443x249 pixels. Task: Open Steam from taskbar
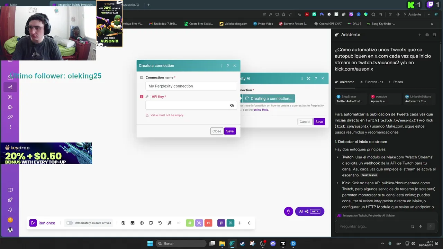click(242, 243)
